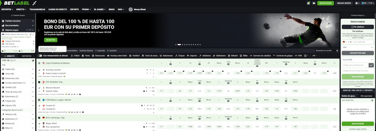Click the pin icon beside Kuching (Juvenil)

point(39,70)
